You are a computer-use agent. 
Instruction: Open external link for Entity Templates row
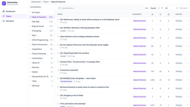(187, 80)
